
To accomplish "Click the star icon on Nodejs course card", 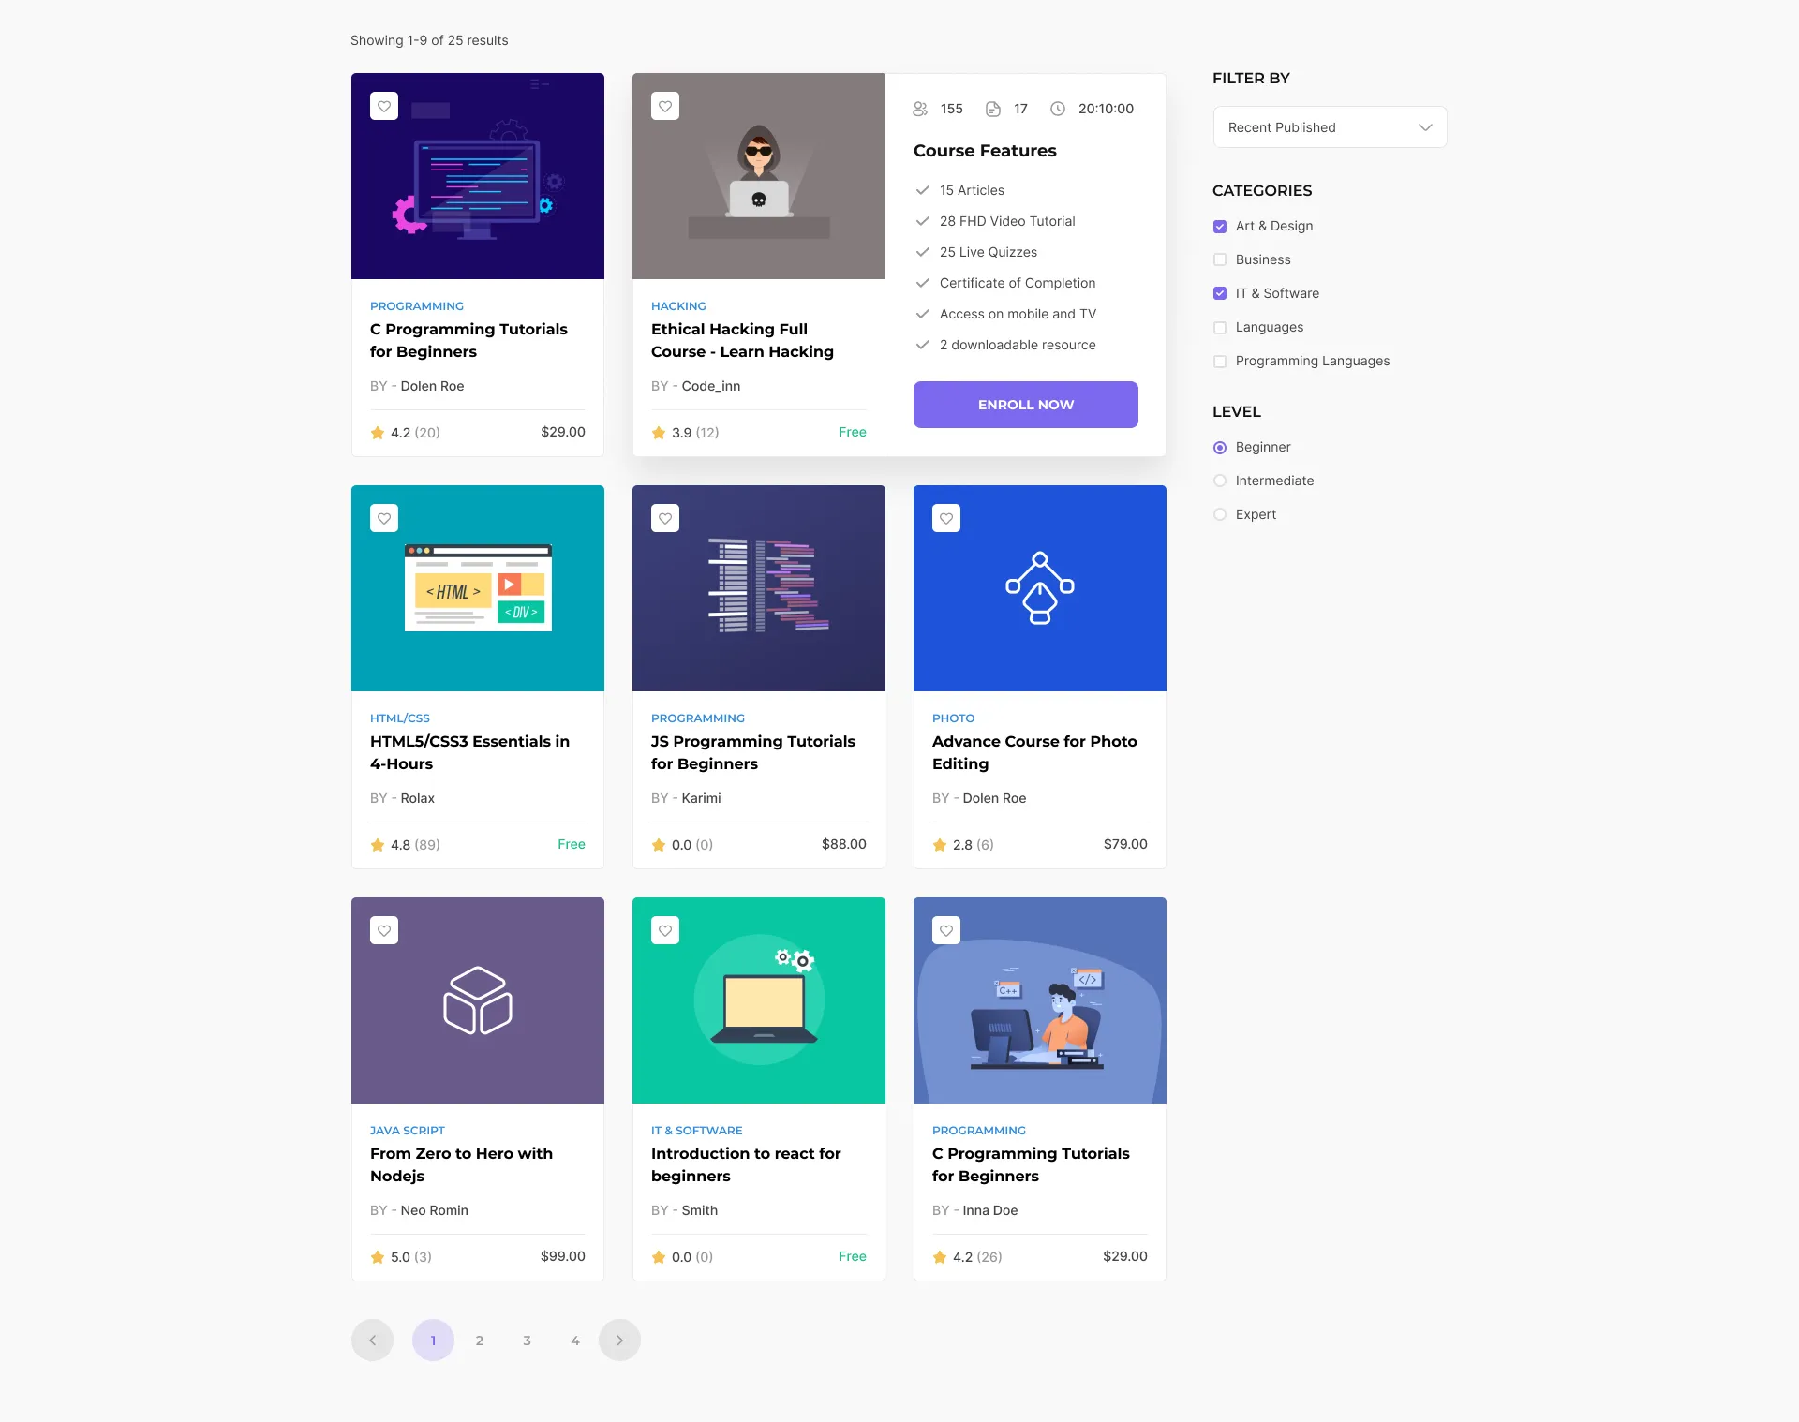I will tap(378, 1257).
